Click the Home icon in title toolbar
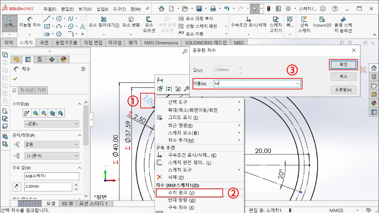Image resolution: width=379 pixels, height=213 pixels. click(x=161, y=9)
